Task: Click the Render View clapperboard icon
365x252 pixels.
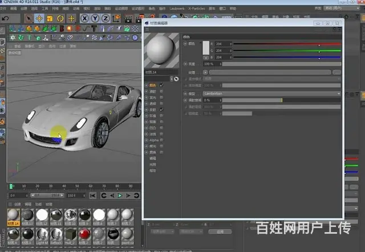Action: tap(128, 19)
